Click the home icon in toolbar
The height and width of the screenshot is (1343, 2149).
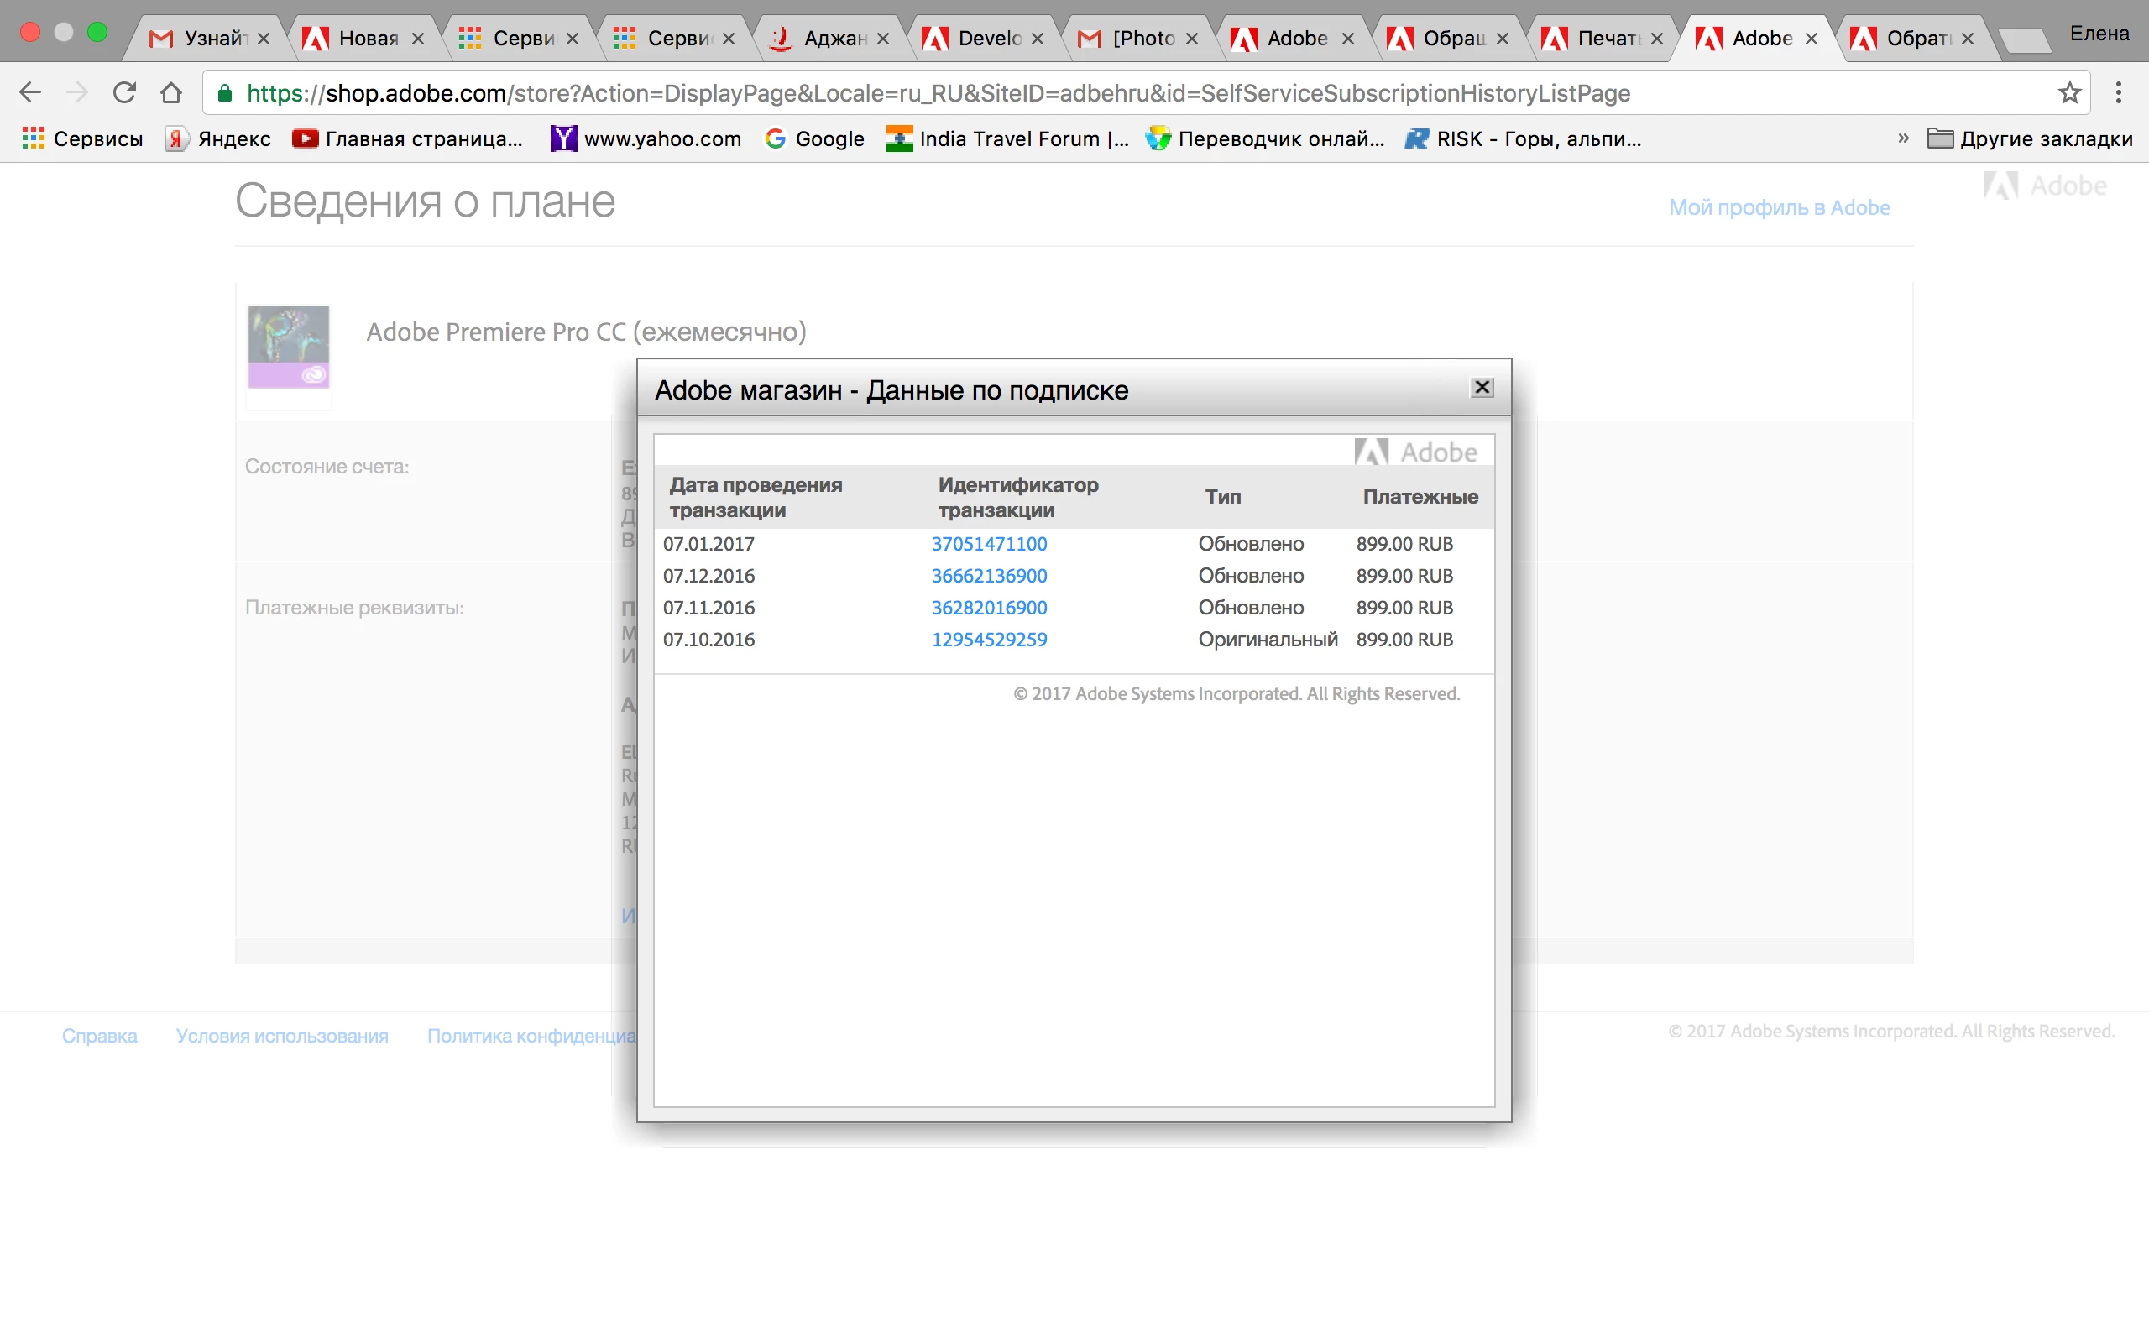pyautogui.click(x=171, y=92)
